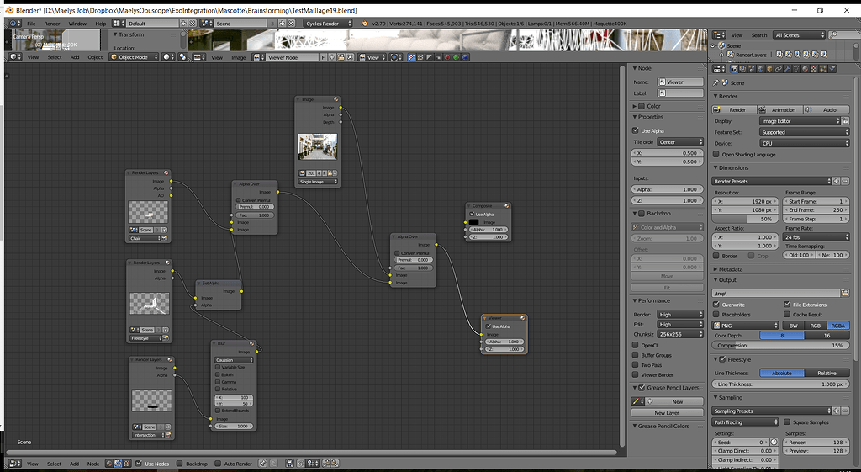Click Audio mixdown button

[x=827, y=109]
